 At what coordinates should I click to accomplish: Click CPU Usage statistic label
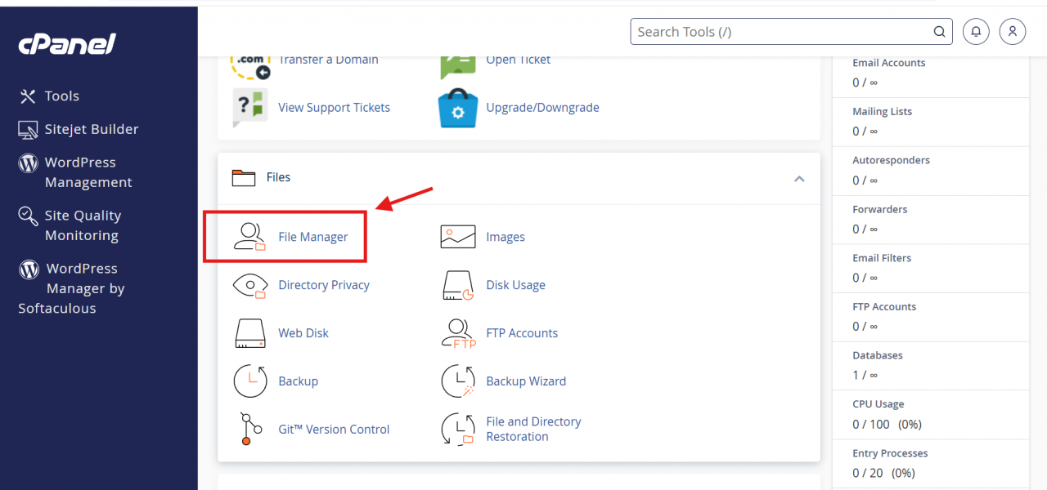click(x=878, y=404)
